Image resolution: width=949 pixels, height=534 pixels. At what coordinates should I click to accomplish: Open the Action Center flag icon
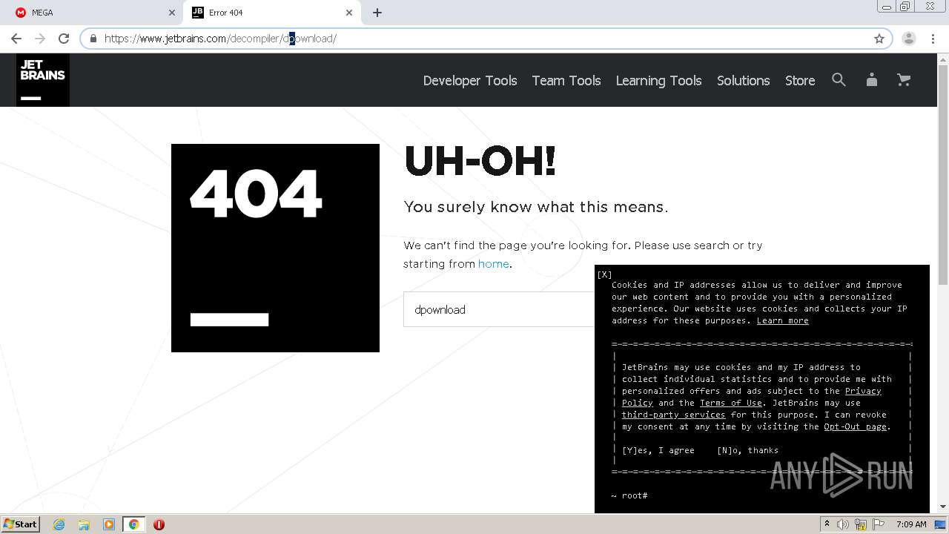878,524
